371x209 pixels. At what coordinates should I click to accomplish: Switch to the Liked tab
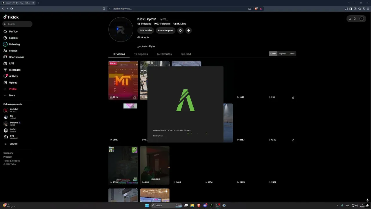(x=186, y=54)
